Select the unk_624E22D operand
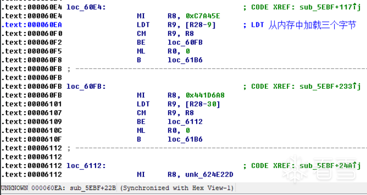The image size is (367, 195). 209,175
